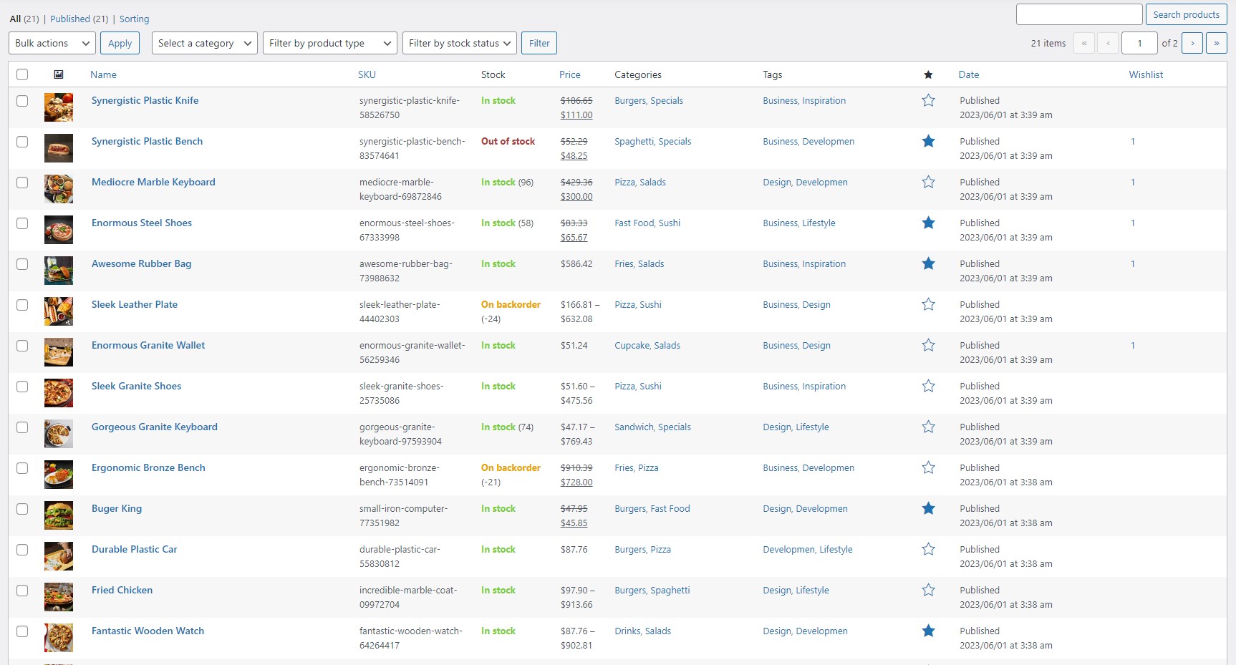Tick the Fried Chicken product checkbox

22,591
